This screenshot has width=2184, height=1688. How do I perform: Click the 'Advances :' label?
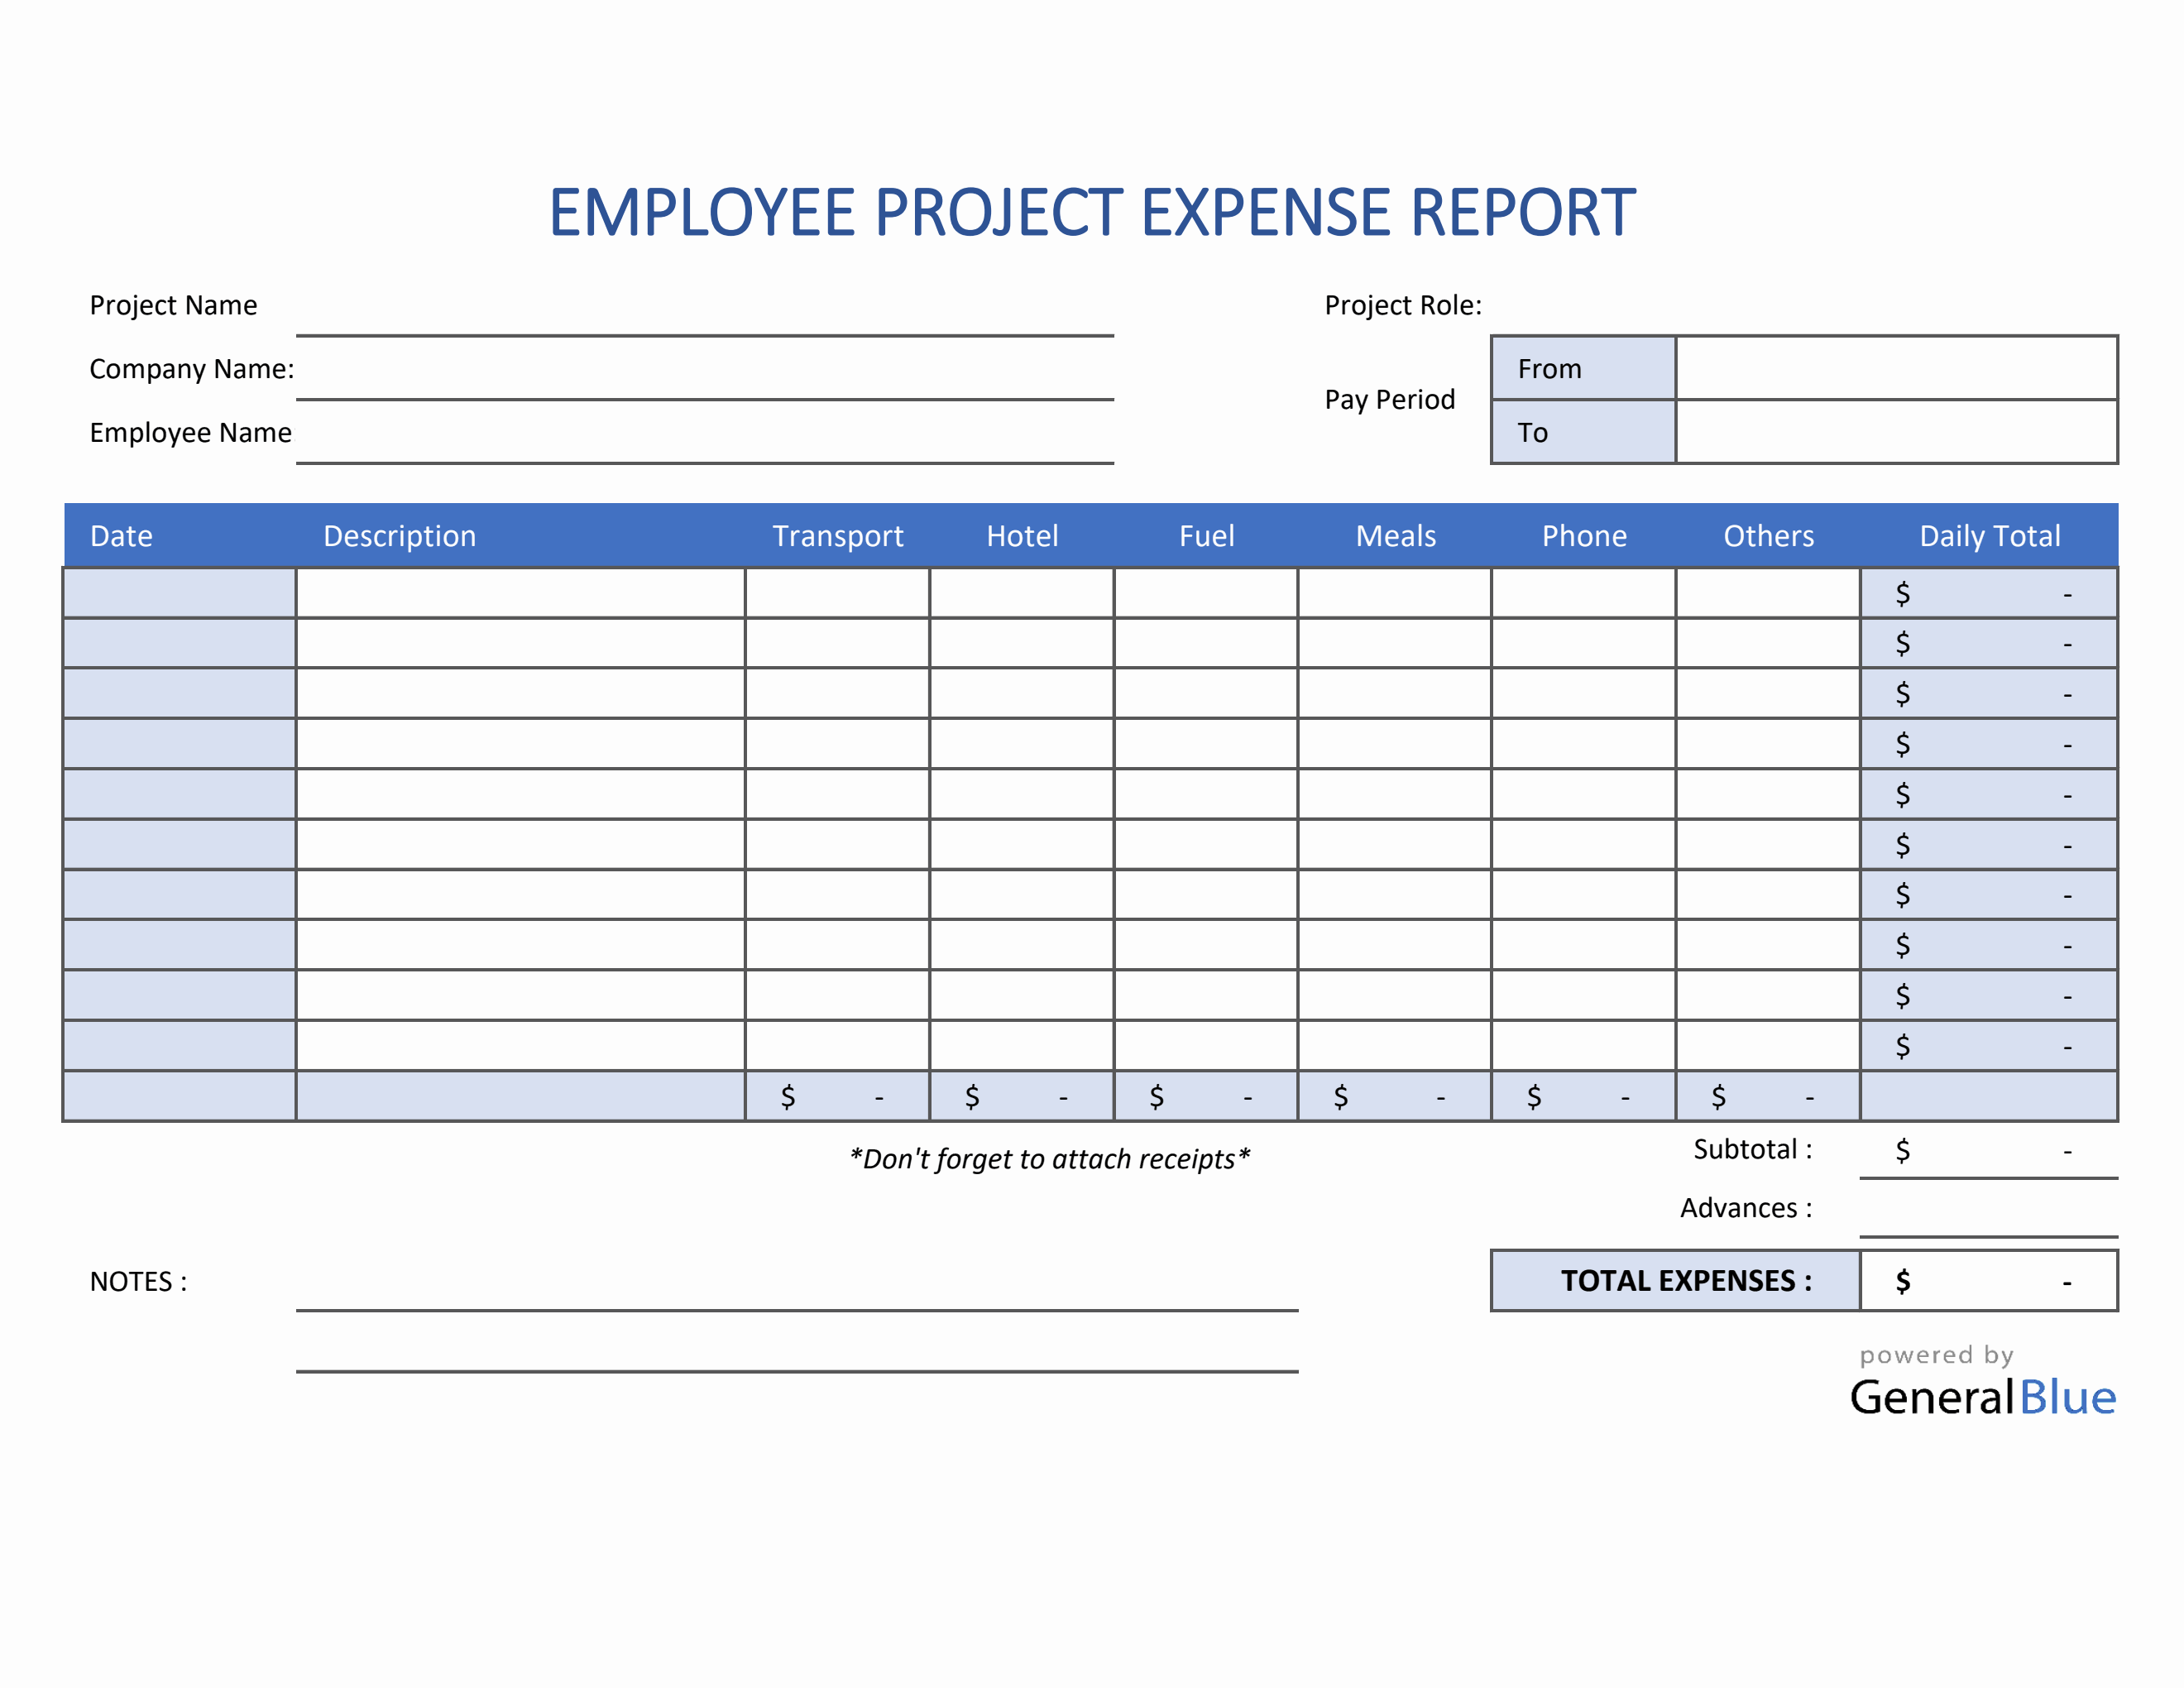pos(1746,1208)
